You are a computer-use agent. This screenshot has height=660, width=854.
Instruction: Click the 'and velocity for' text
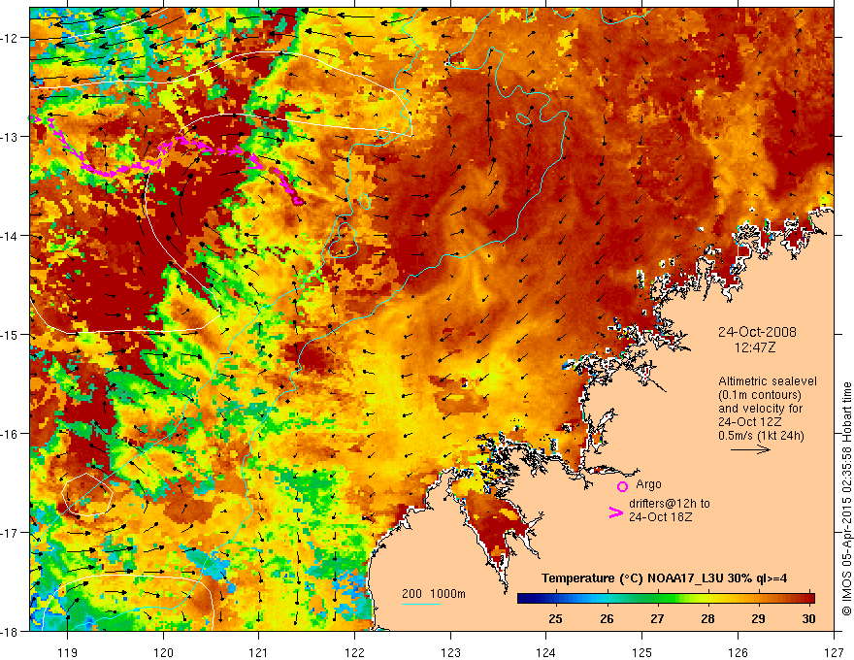(760, 409)
